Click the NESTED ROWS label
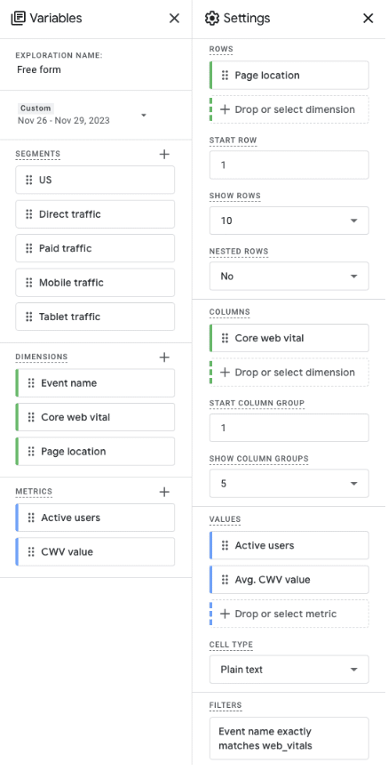 click(x=239, y=252)
